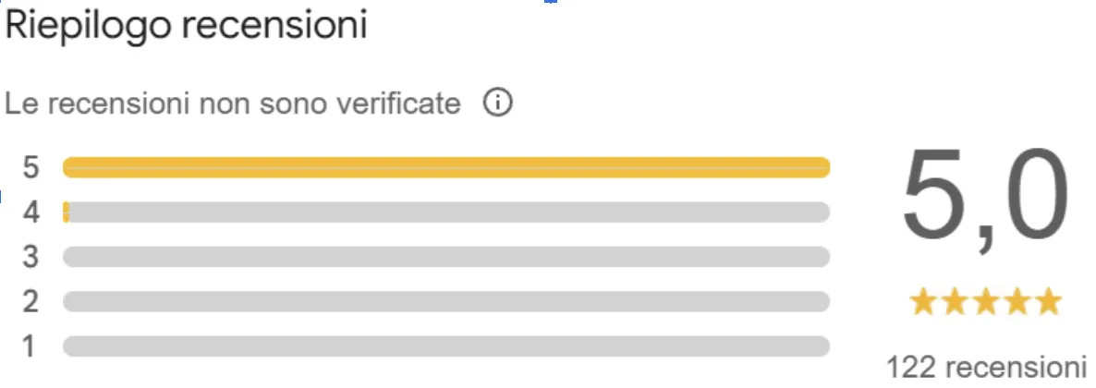Click the Riepilogo recensioni heading
1096x388 pixels.
point(187,26)
